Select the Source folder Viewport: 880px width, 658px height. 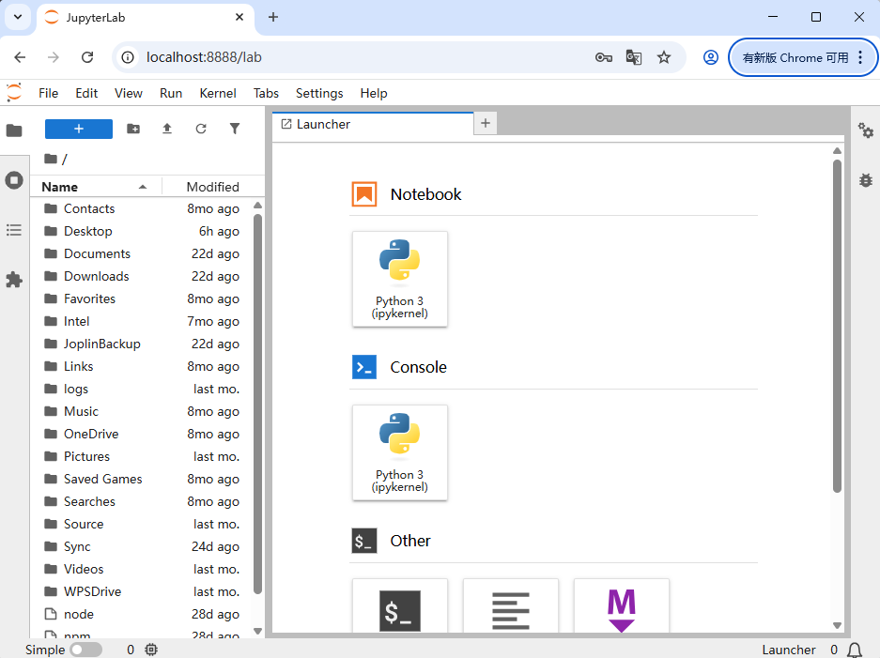142,524
